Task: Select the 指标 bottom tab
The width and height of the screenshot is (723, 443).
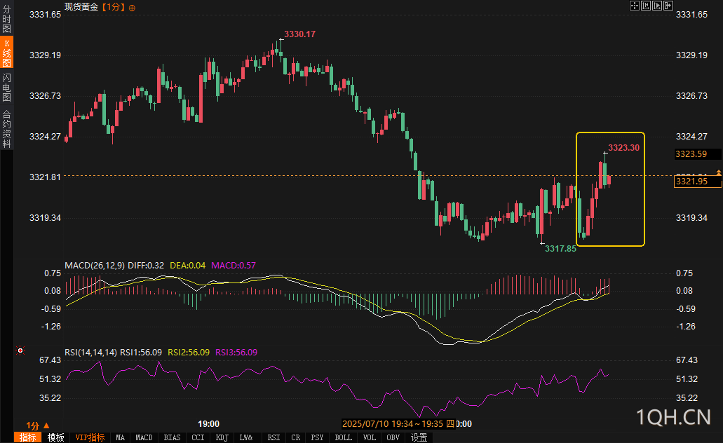Action: click(28, 437)
